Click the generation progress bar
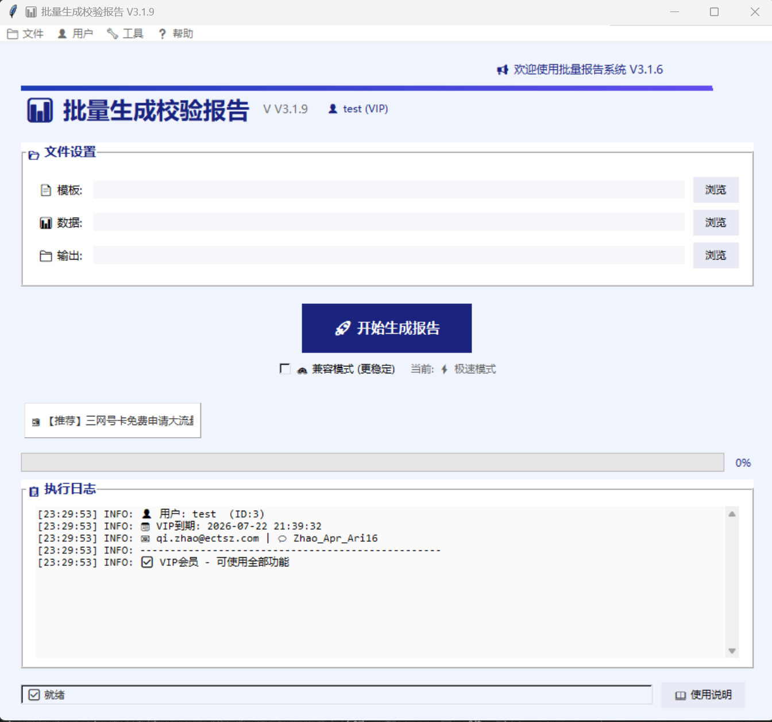The image size is (772, 722). [372, 462]
